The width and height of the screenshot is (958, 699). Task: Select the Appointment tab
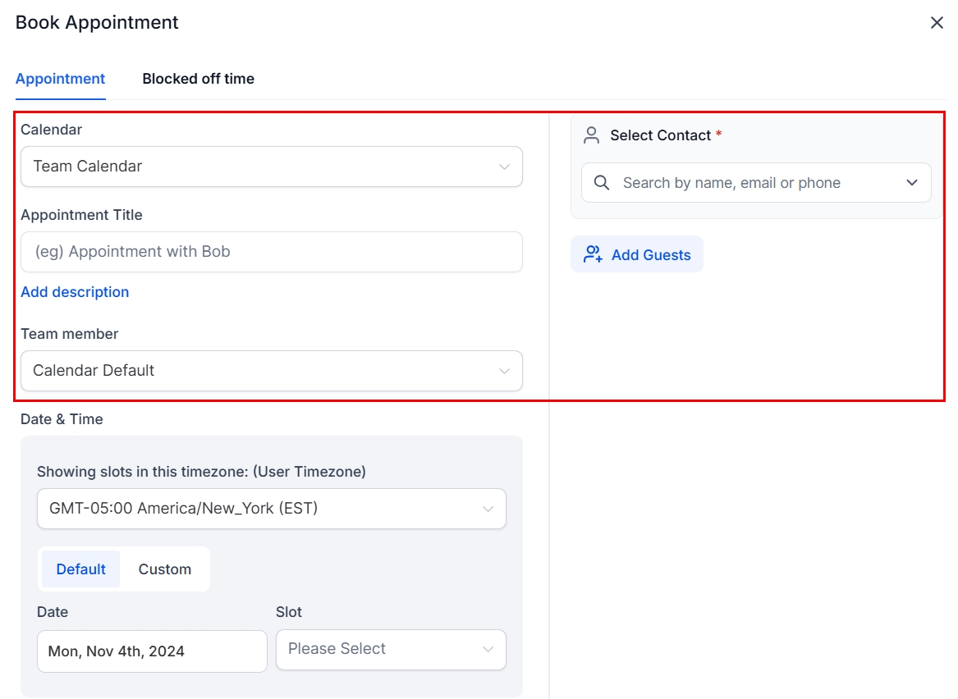pyautogui.click(x=60, y=79)
